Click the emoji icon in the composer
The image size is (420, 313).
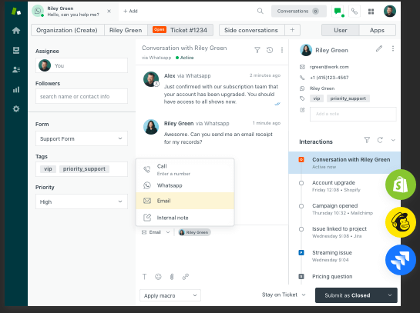pyautogui.click(x=158, y=277)
